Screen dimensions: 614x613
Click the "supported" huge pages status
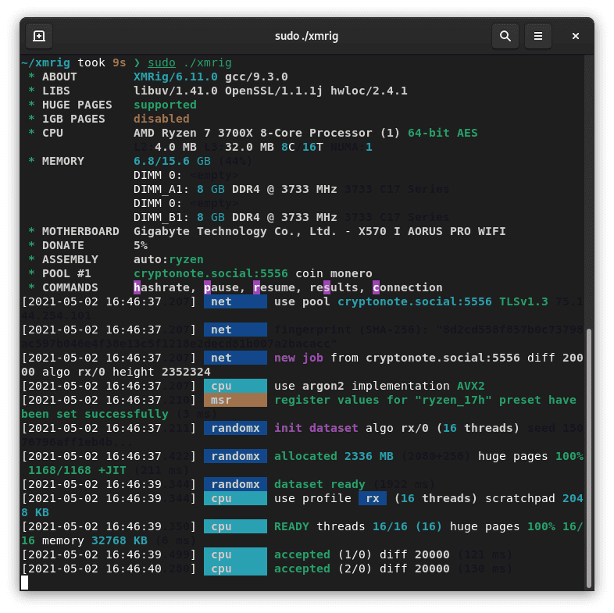point(165,105)
